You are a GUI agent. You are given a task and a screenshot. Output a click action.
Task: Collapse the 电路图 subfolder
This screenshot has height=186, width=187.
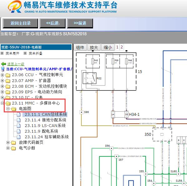[x=8, y=109]
